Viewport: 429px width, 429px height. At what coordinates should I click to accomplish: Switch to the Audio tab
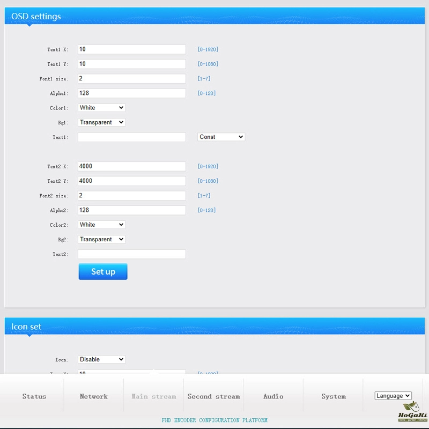(x=273, y=396)
